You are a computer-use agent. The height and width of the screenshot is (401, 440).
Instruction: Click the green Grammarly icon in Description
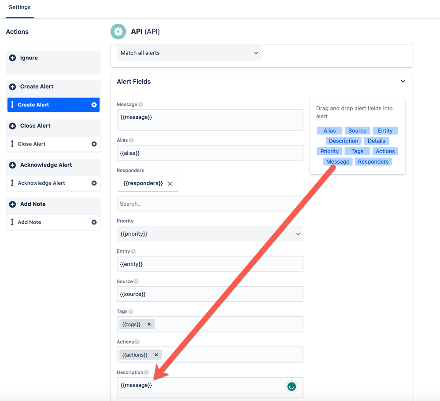pyautogui.click(x=292, y=386)
